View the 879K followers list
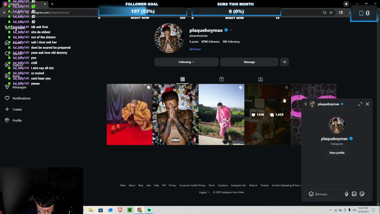The height and width of the screenshot is (214, 380). (x=210, y=42)
